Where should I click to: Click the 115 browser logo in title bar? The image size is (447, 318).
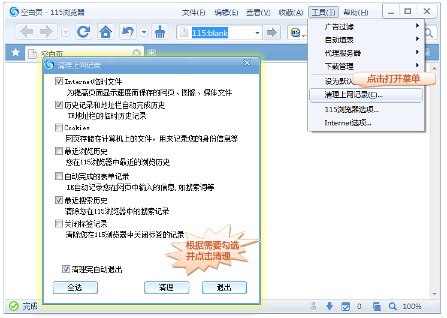pos(14,12)
